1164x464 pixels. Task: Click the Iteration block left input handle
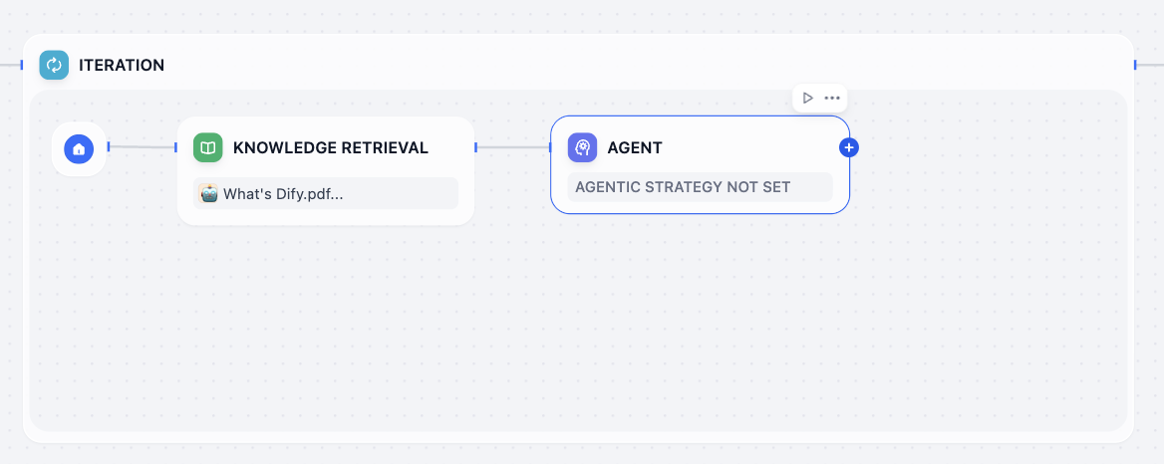click(22, 65)
